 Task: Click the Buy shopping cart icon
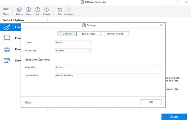60,10
